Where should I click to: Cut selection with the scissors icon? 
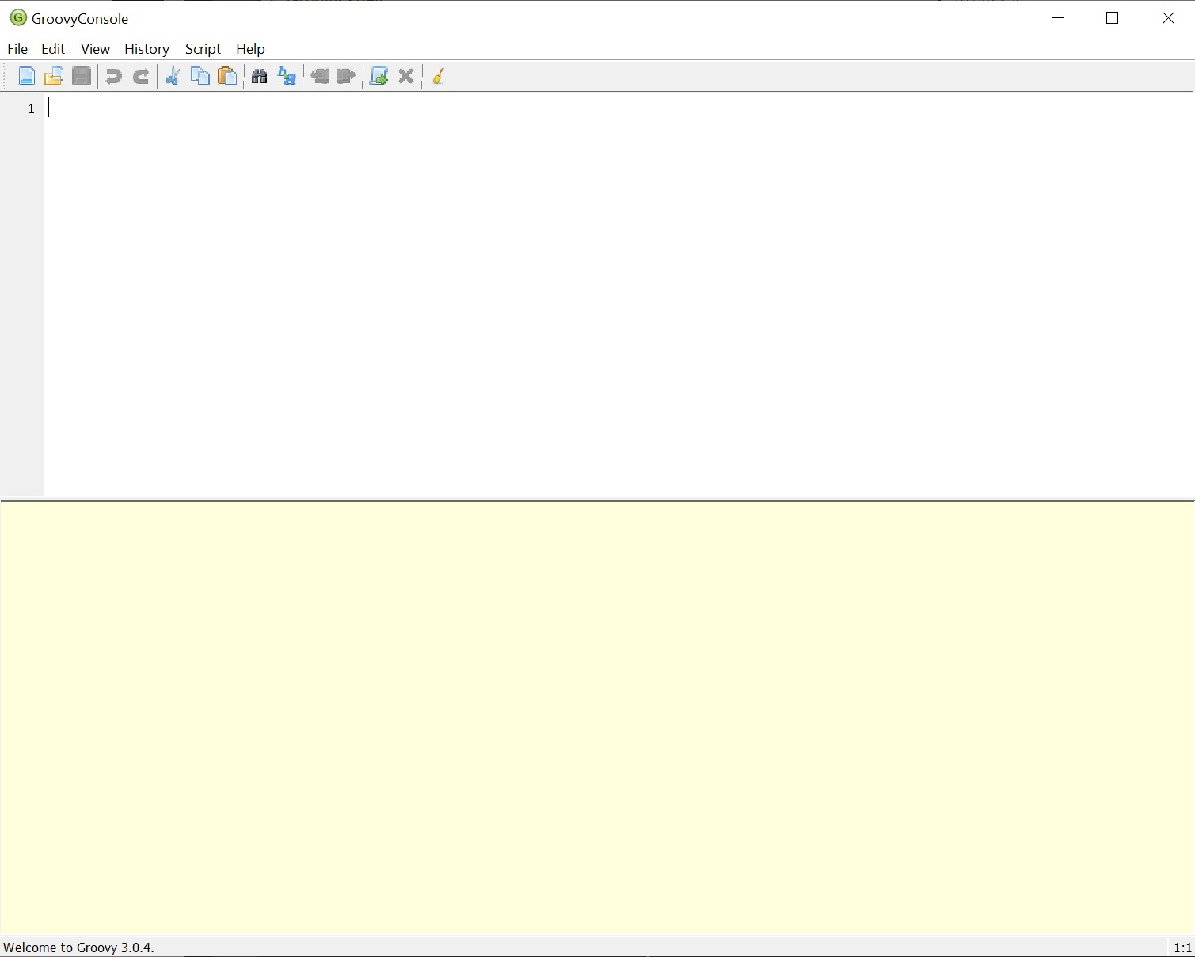point(173,77)
